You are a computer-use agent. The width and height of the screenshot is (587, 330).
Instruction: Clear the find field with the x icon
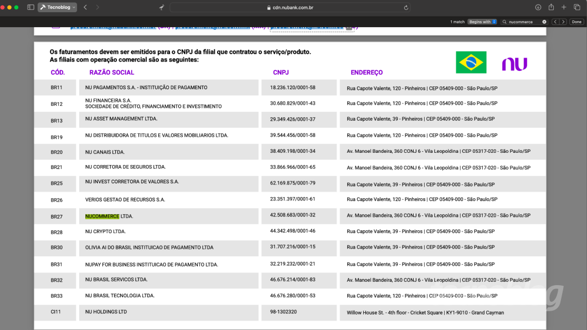(544, 22)
